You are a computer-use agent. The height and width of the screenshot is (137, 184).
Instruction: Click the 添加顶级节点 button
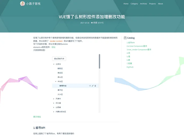(x=59, y=59)
